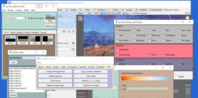
Task: Select the Toggle radio button
Action: (x=176, y=76)
